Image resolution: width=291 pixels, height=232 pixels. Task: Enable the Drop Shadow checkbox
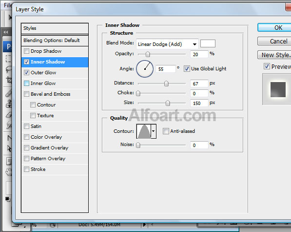26,51
